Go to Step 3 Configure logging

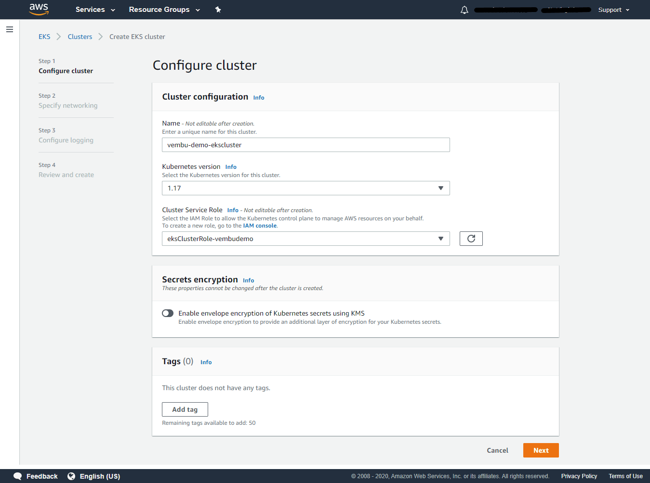(66, 140)
